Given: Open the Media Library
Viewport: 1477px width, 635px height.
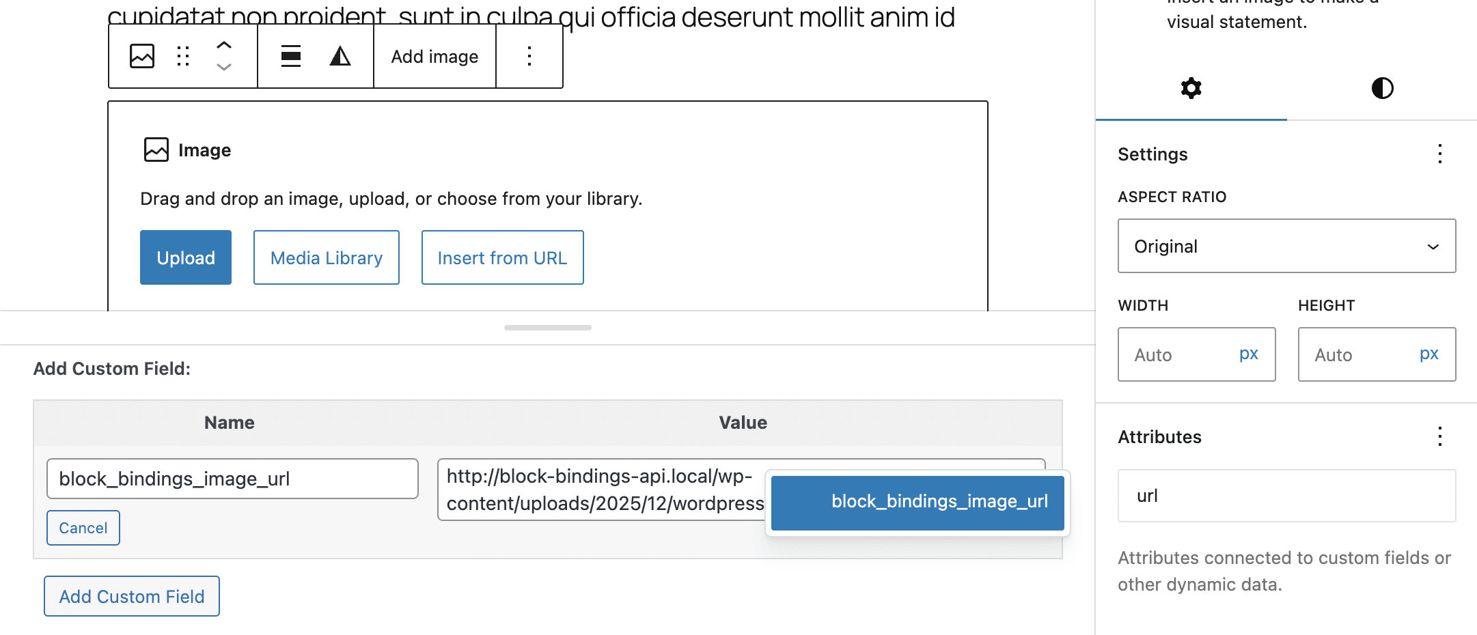Looking at the screenshot, I should point(326,257).
